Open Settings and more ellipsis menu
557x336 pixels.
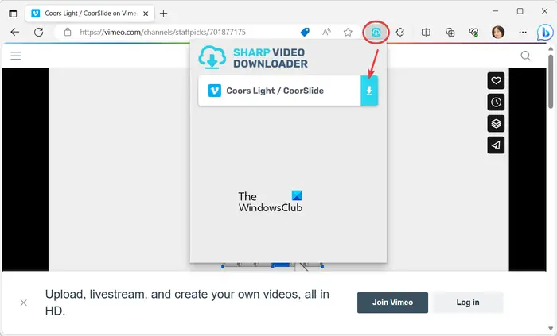pyautogui.click(x=523, y=33)
